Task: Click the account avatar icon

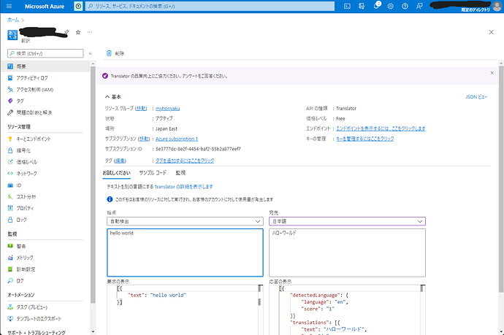Action: (497, 6)
